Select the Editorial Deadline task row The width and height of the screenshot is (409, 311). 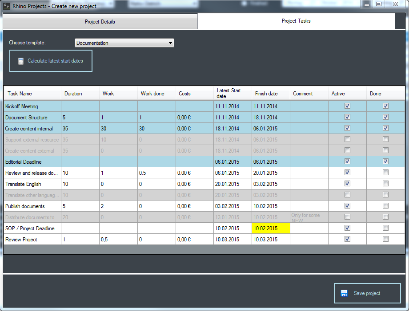tap(32, 162)
